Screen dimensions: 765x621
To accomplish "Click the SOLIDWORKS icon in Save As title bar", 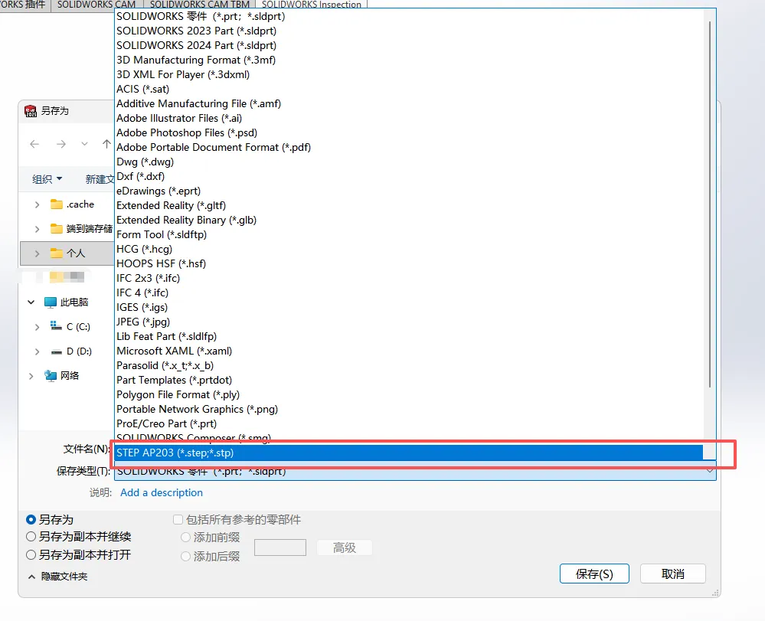I will tap(31, 111).
